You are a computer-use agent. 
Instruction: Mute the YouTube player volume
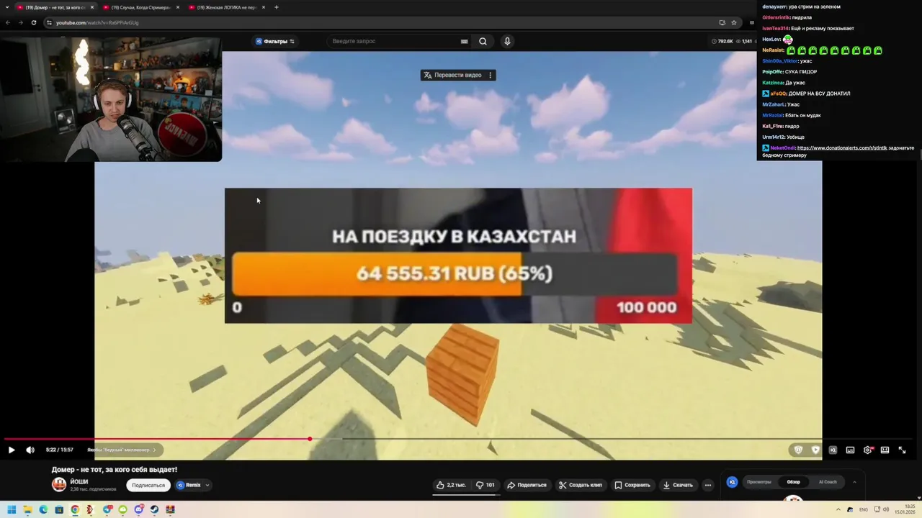point(30,450)
